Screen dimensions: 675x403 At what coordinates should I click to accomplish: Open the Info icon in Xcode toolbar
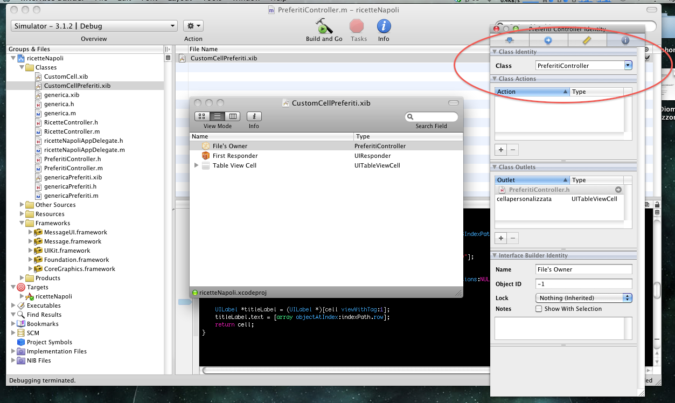pyautogui.click(x=384, y=26)
